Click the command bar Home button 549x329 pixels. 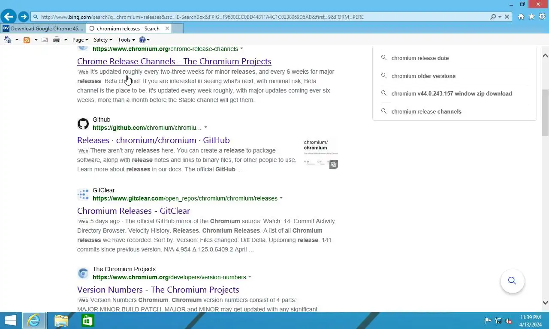8,40
